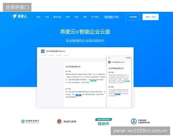Click the Watsons 屈臣氏 logo

104,122
